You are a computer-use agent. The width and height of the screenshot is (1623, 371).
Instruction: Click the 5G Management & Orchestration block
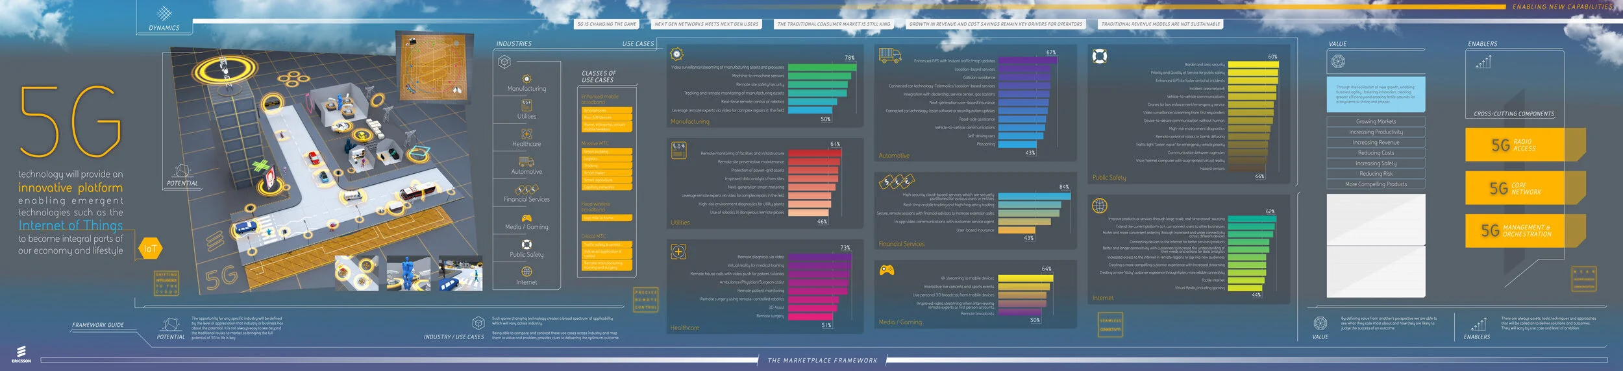[1524, 230]
